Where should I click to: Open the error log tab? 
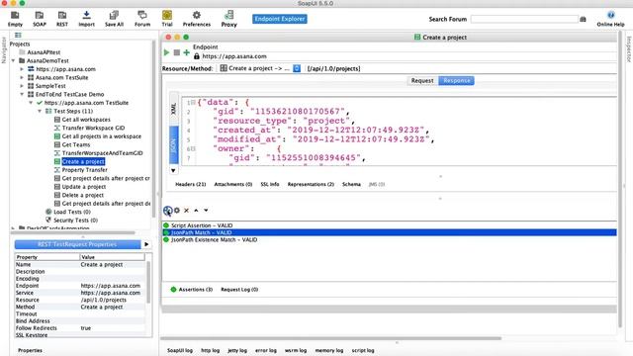tap(266, 350)
